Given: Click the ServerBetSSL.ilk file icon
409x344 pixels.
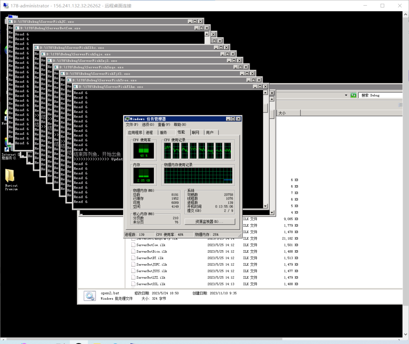Looking at the screenshot, I should (x=133, y=284).
